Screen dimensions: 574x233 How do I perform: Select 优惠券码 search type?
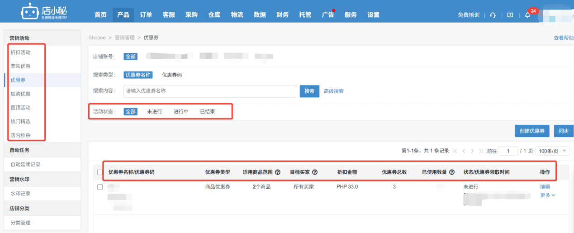(x=172, y=75)
